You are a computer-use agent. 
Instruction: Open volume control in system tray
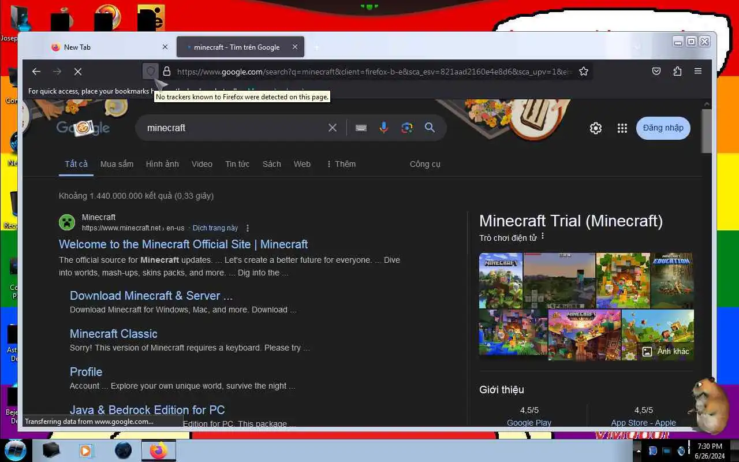(x=681, y=450)
